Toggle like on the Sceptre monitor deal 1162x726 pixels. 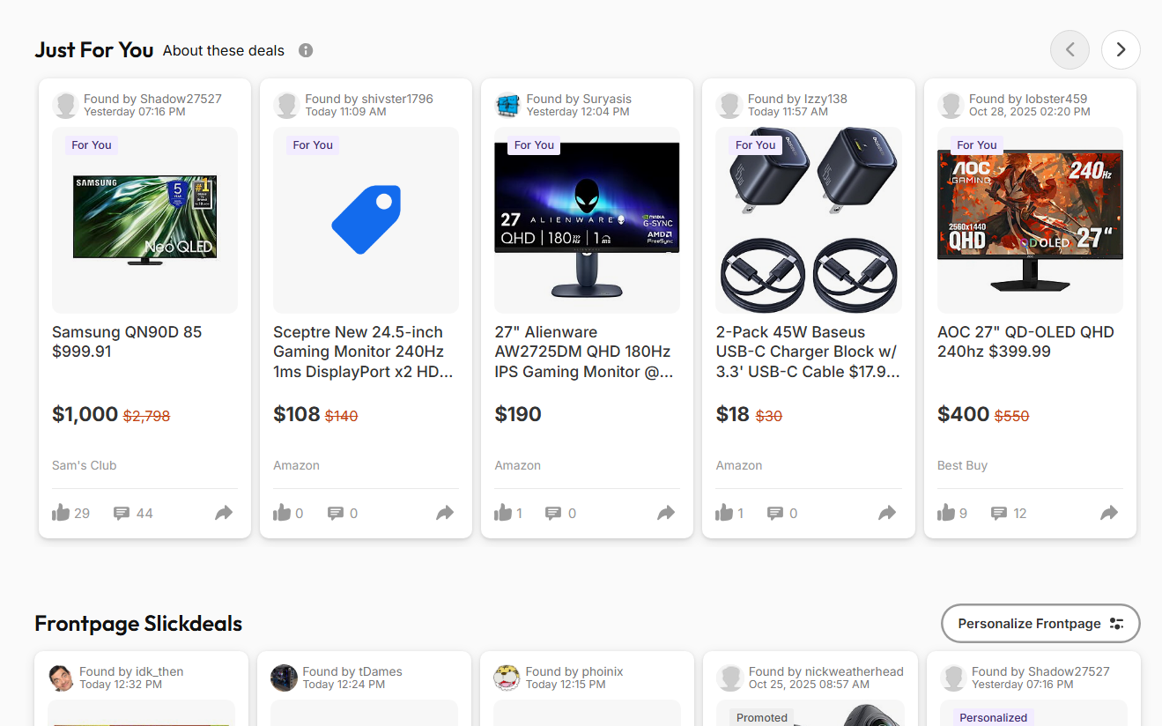(x=284, y=513)
